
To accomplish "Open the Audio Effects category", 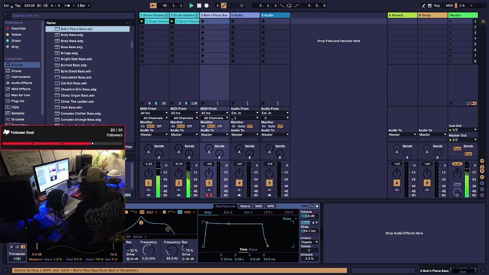I will pos(22,83).
